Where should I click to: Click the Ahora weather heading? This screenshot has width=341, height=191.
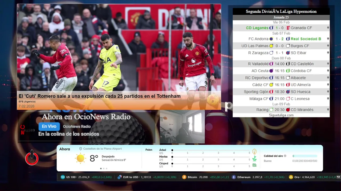coord(64,149)
